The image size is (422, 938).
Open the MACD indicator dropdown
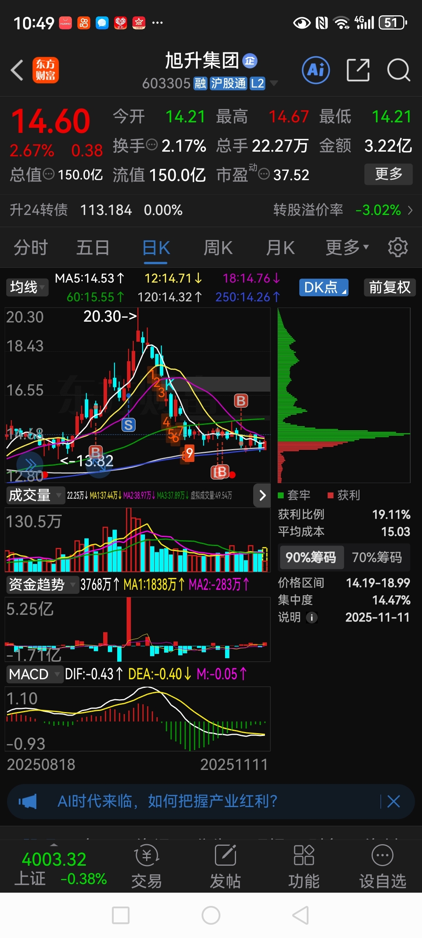(x=34, y=674)
